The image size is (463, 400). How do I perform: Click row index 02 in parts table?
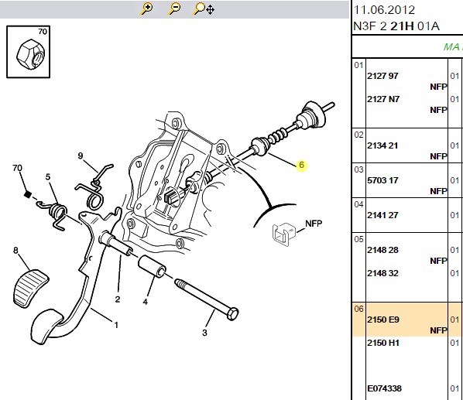pos(358,135)
